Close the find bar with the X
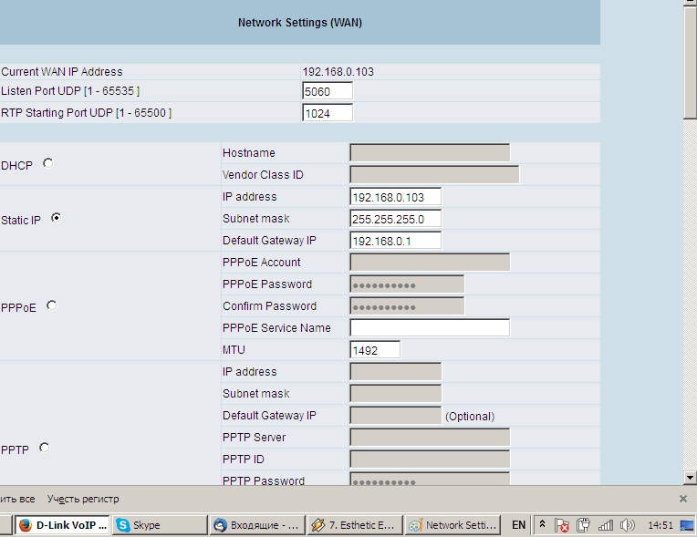The image size is (697, 537). tap(683, 499)
